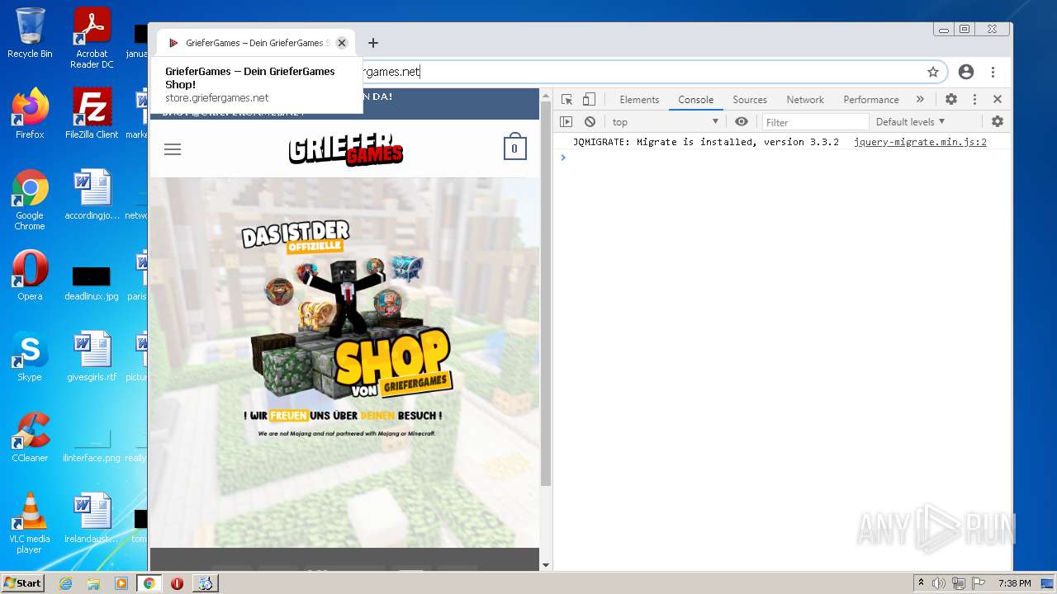Minimize the Chrome window
This screenshot has width=1057, height=594.
click(944, 30)
